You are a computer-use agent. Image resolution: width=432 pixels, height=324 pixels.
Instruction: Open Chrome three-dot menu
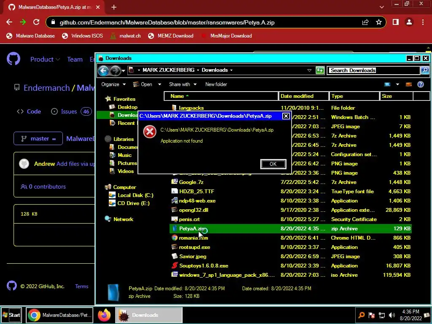click(423, 22)
